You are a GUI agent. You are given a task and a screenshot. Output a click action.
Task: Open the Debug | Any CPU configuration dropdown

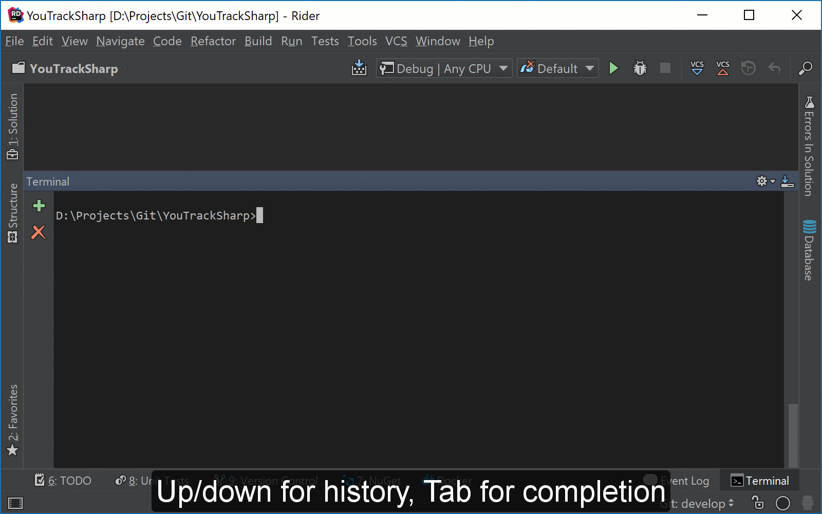[444, 68]
